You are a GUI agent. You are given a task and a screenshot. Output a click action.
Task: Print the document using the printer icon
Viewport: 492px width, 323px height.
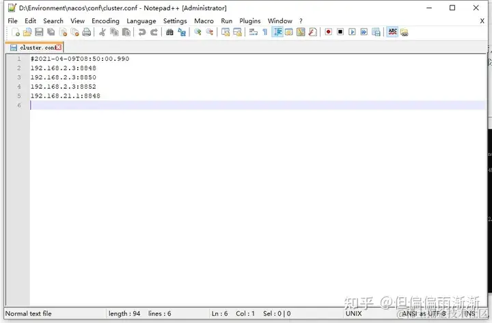pyautogui.click(x=87, y=32)
